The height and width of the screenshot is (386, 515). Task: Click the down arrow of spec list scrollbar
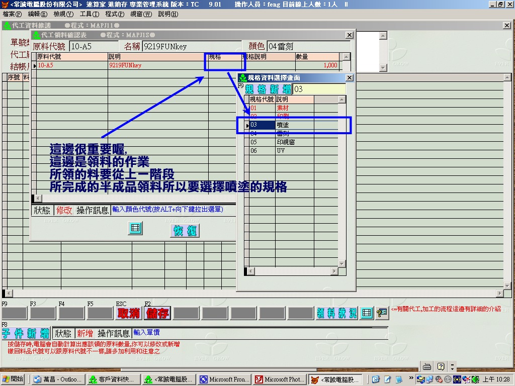click(342, 264)
